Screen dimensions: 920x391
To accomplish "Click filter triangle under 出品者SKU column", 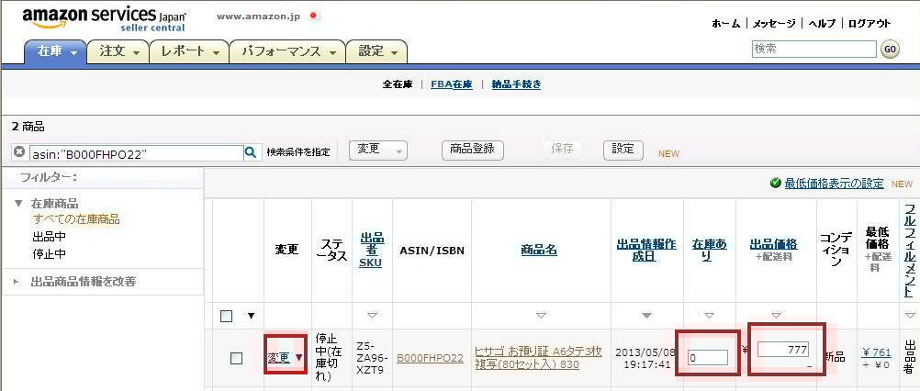I will (370, 316).
